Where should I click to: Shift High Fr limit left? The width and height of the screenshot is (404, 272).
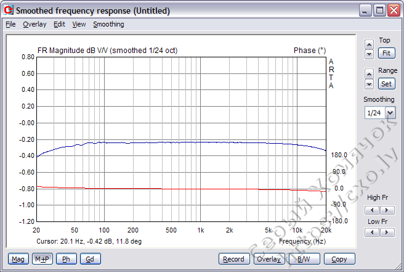tap(372, 210)
